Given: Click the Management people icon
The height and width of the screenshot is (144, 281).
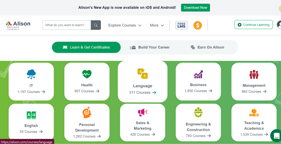Looking at the screenshot, I should point(254,74).
